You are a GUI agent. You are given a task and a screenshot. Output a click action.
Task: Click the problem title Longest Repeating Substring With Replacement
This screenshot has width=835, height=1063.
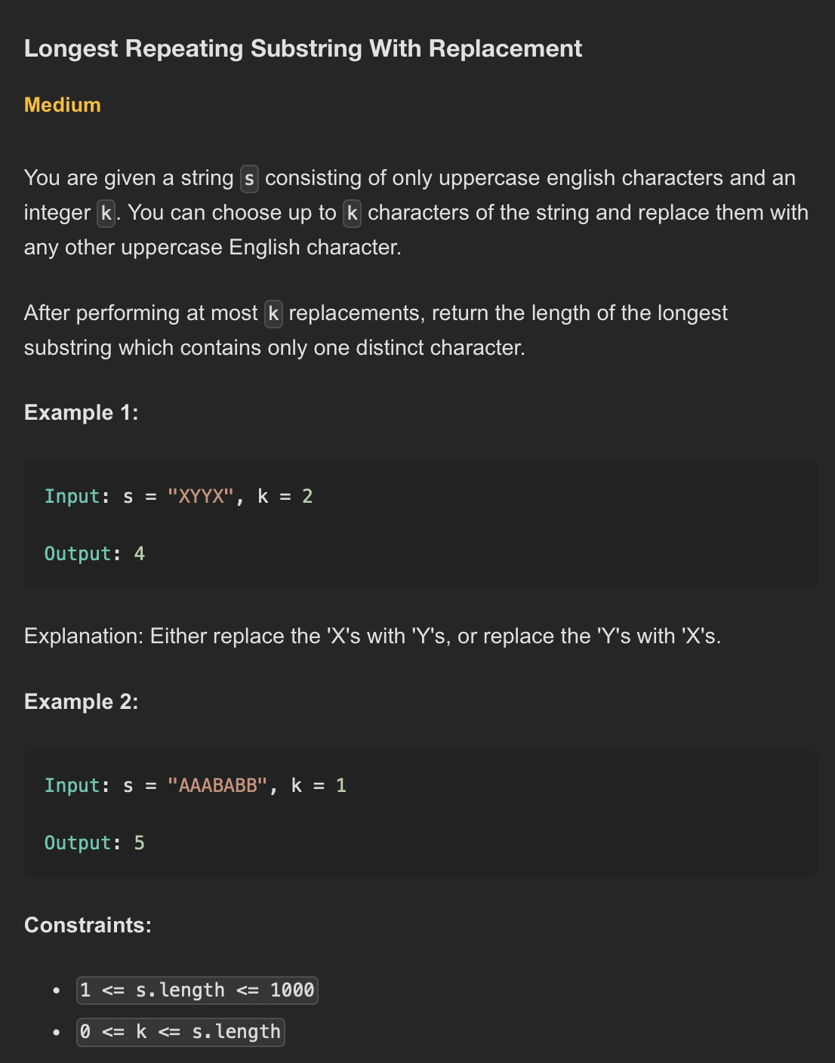coord(303,49)
